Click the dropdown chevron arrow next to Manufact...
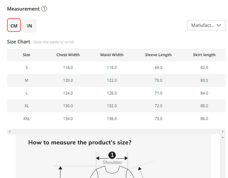The image size is (228, 178). coord(219,25)
